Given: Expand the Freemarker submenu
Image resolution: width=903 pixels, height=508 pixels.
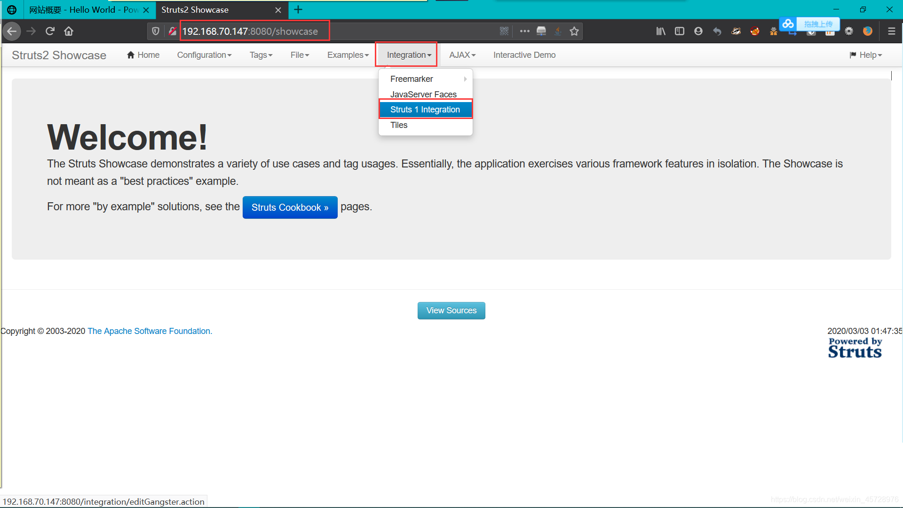Looking at the screenshot, I should tap(425, 79).
